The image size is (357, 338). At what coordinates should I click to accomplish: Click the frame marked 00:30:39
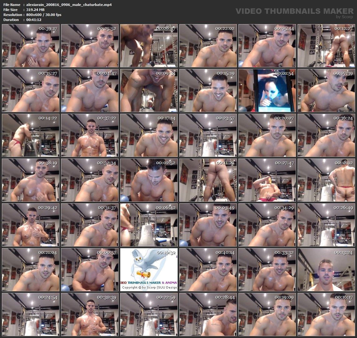[89, 315]
